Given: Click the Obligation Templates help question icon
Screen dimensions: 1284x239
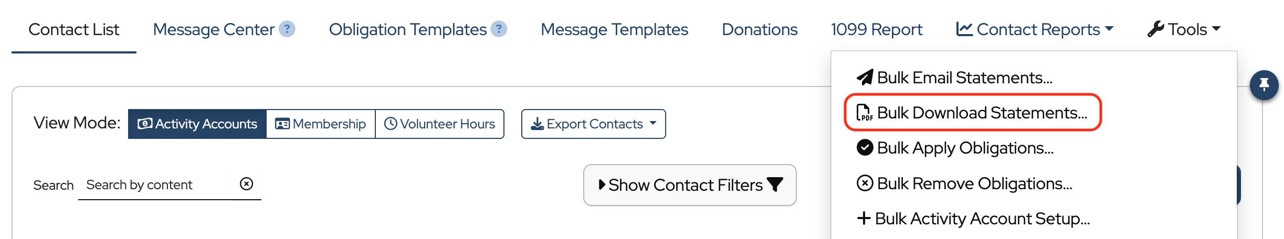Looking at the screenshot, I should pyautogui.click(x=499, y=29).
